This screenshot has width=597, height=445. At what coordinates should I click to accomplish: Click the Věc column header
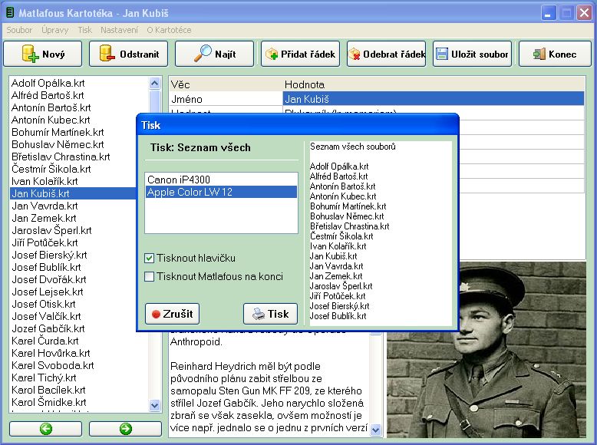226,84
